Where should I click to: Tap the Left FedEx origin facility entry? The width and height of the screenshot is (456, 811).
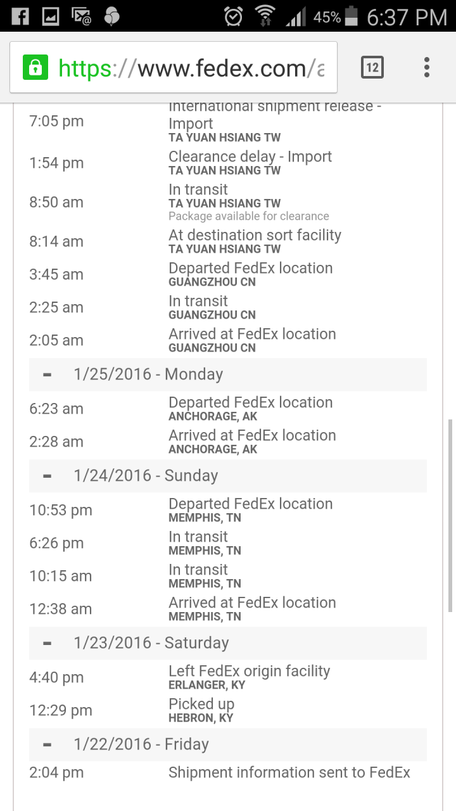[x=228, y=677]
